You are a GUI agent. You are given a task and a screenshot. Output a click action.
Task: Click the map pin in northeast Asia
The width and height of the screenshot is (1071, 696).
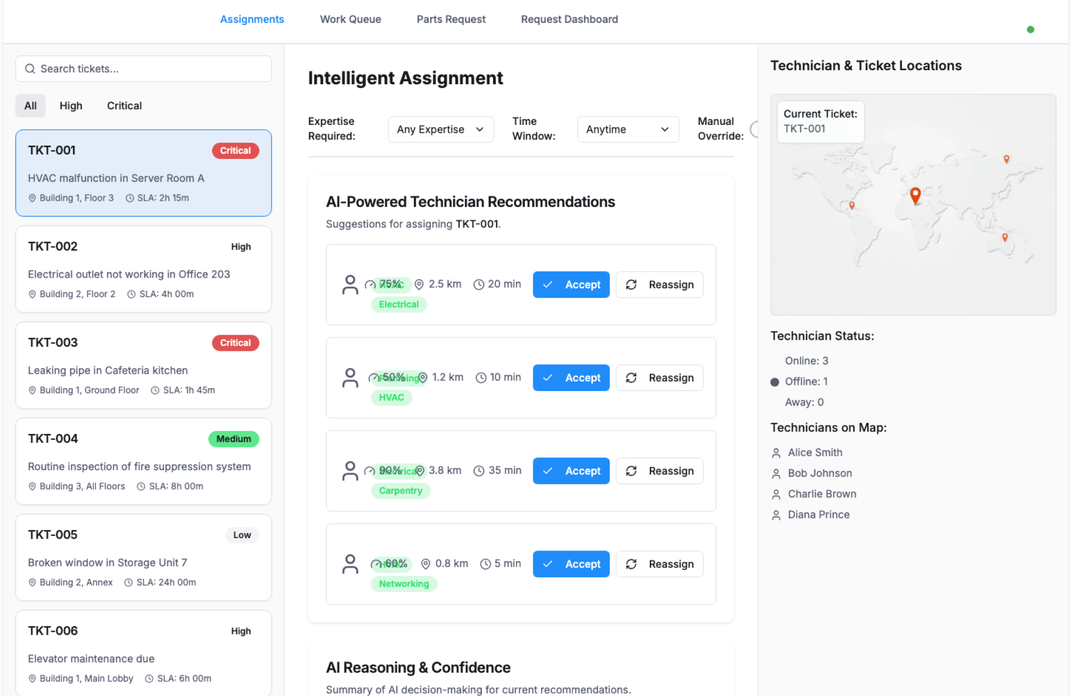1006,159
